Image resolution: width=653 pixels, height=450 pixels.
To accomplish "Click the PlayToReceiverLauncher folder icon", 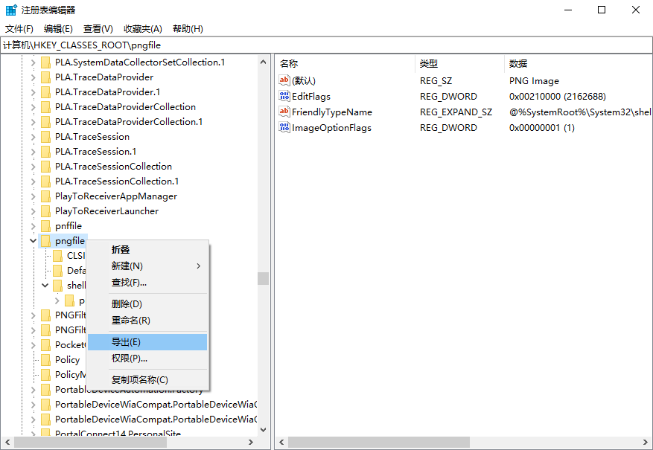I will (45, 211).
